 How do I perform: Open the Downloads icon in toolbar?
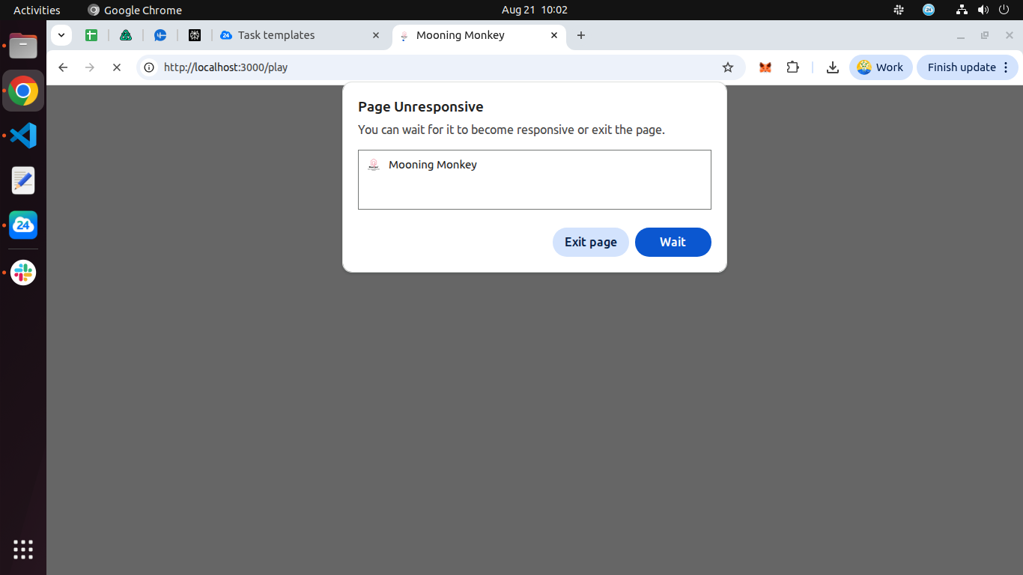[832, 67]
